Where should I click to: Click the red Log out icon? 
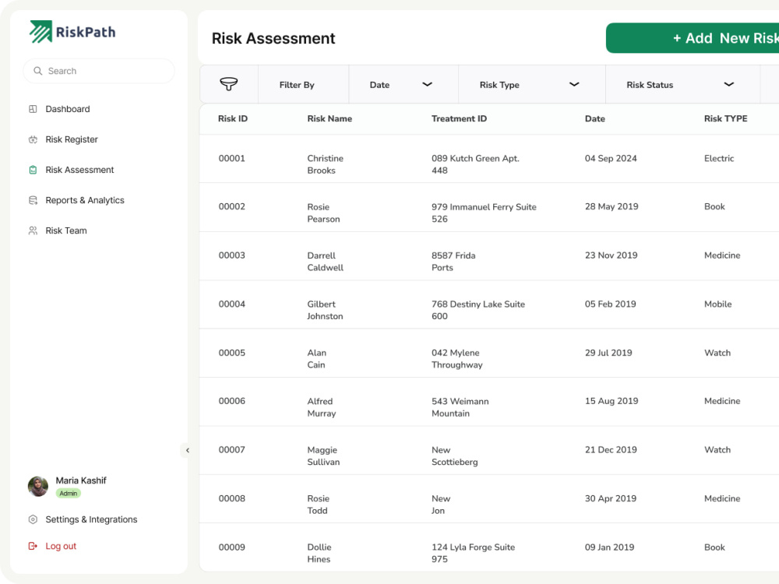click(33, 547)
